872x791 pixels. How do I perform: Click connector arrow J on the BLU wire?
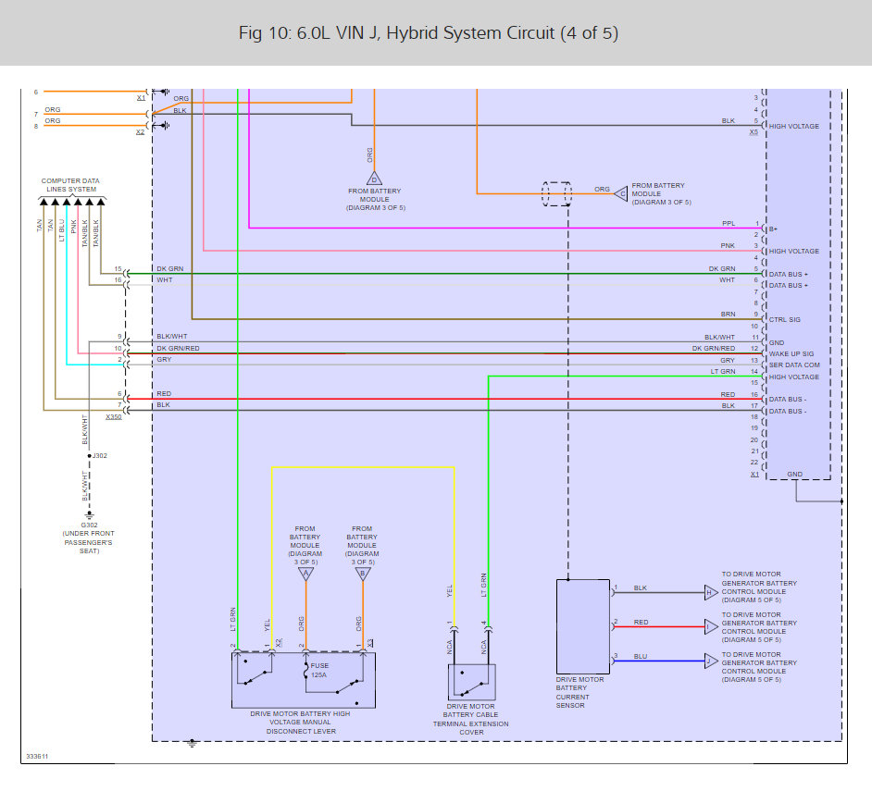point(711,661)
